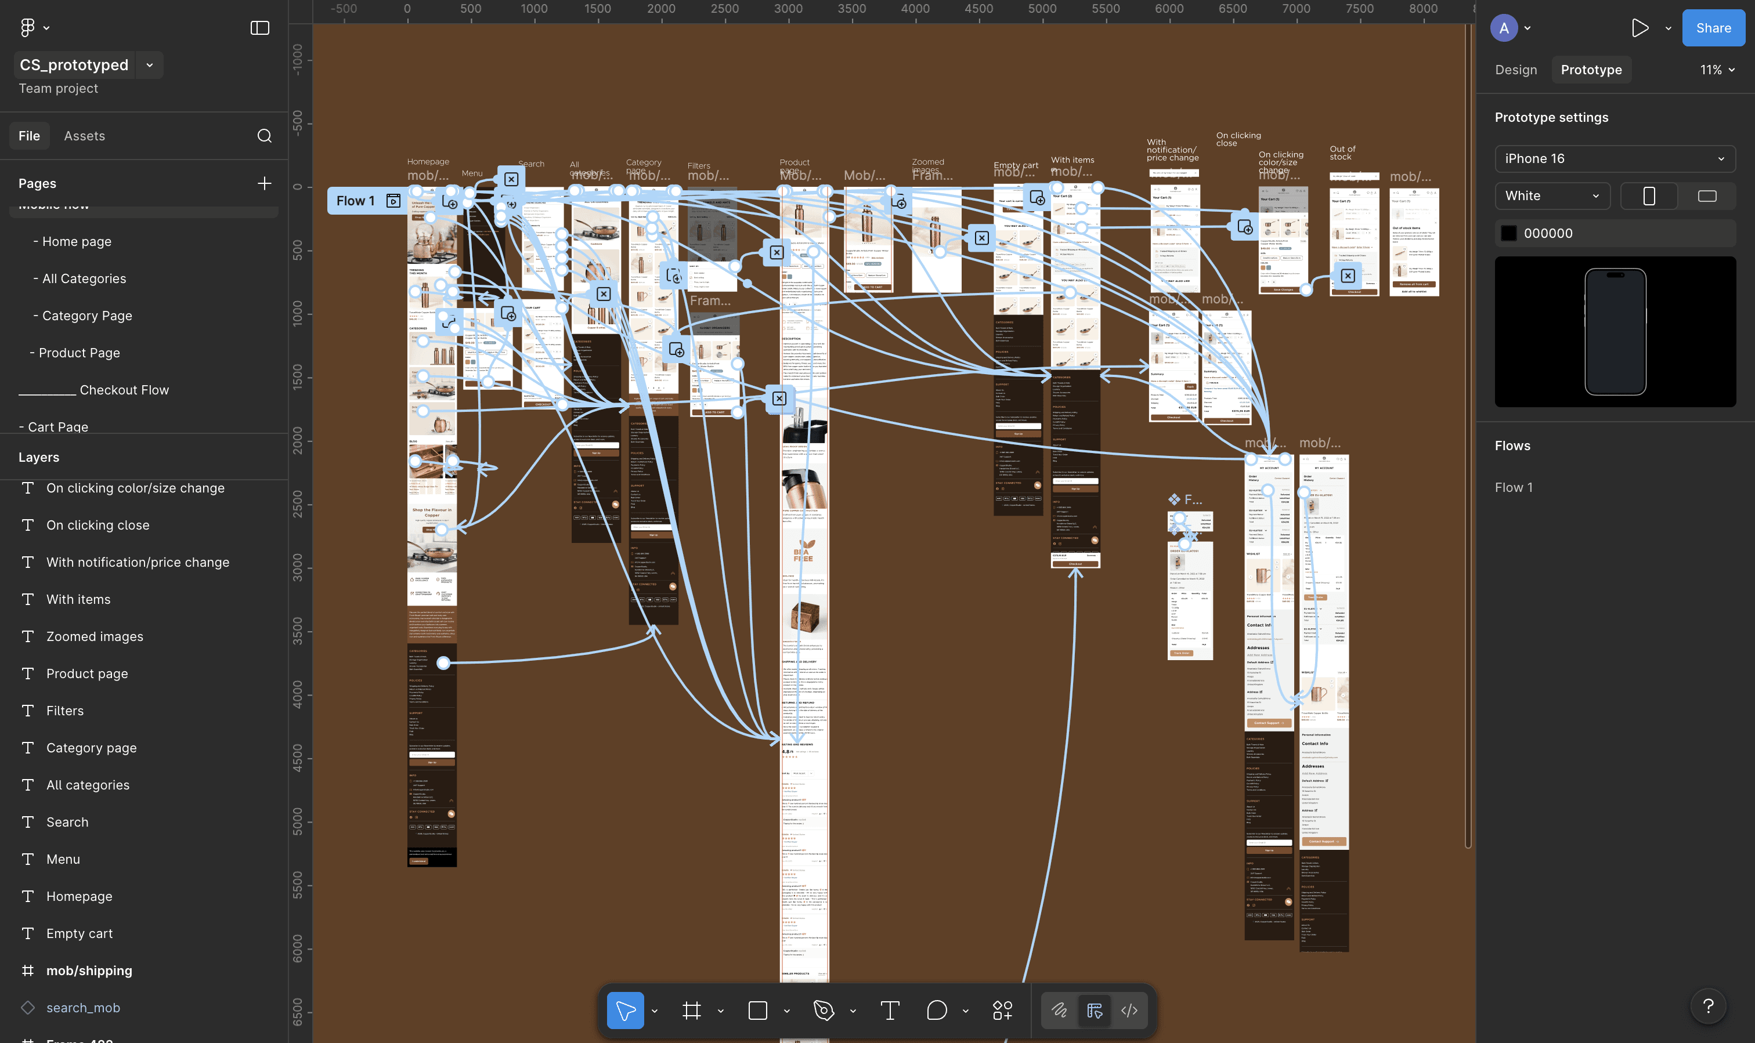Click the search icon in File panel
The height and width of the screenshot is (1043, 1755).
coord(265,136)
